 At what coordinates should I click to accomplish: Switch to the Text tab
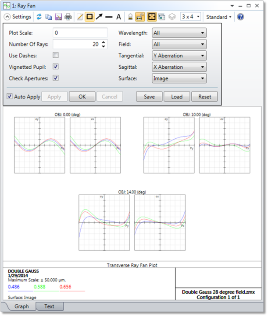49,306
